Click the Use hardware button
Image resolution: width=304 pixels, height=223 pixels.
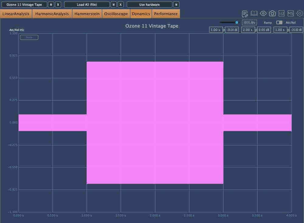[150, 5]
